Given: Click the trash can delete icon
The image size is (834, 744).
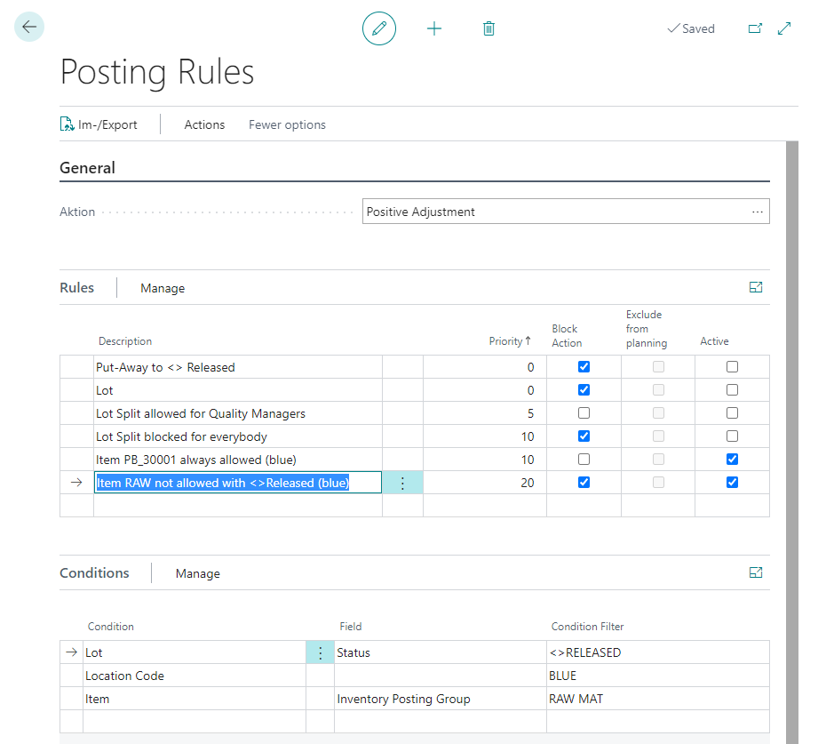Looking at the screenshot, I should point(488,28).
